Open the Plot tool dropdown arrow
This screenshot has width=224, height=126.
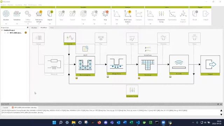point(117,24)
